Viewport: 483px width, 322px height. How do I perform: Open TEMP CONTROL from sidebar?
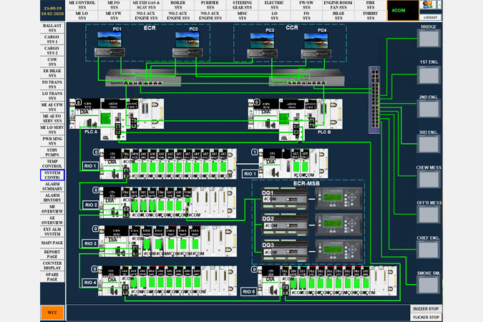click(52, 164)
